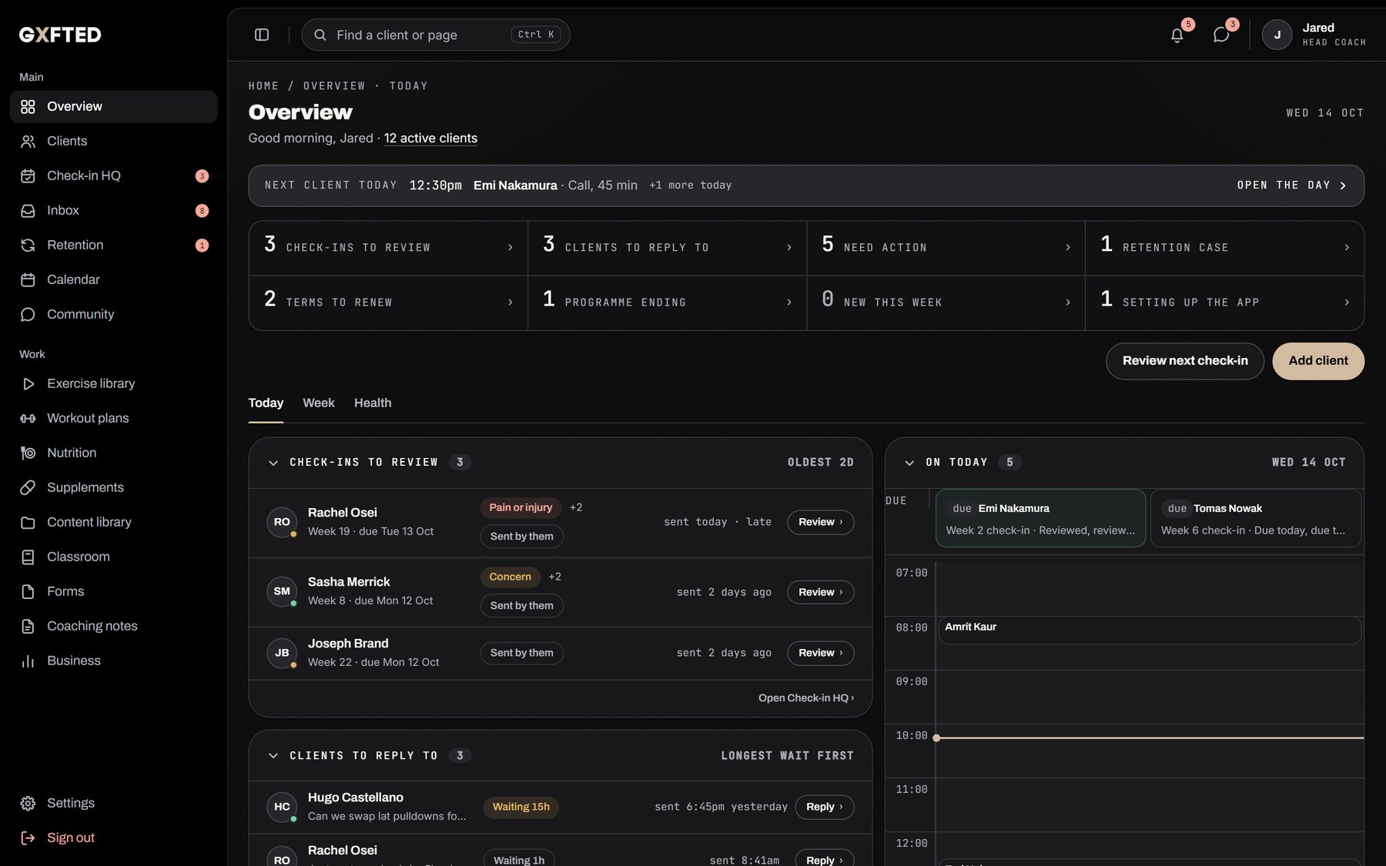
Task: Open the Overview sidebar item
Action: [x=113, y=106]
